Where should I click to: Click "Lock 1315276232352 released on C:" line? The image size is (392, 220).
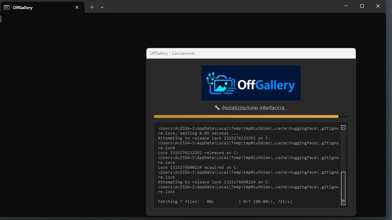pyautogui.click(x=198, y=153)
